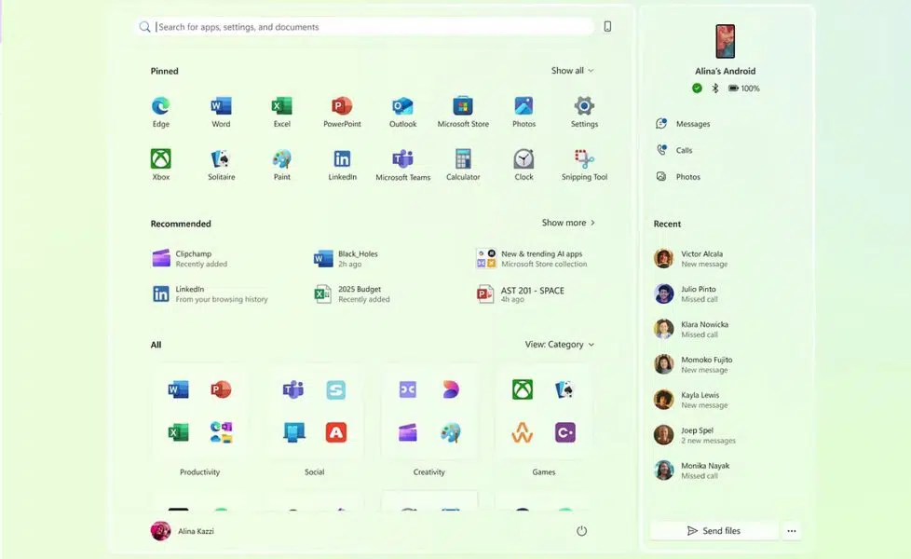The height and width of the screenshot is (559, 911).
Task: Open the Black_Holes Word document
Action: coord(346,259)
